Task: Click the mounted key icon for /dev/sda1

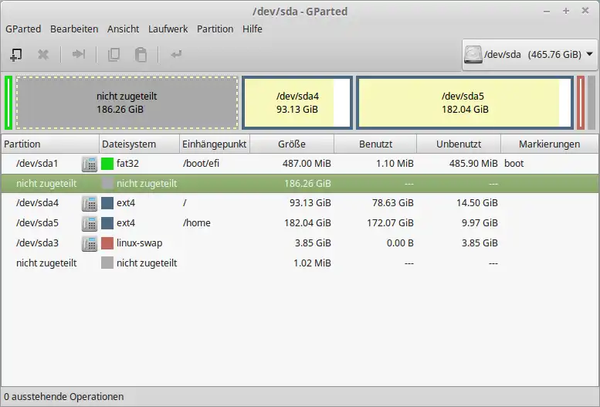Action: (x=90, y=164)
